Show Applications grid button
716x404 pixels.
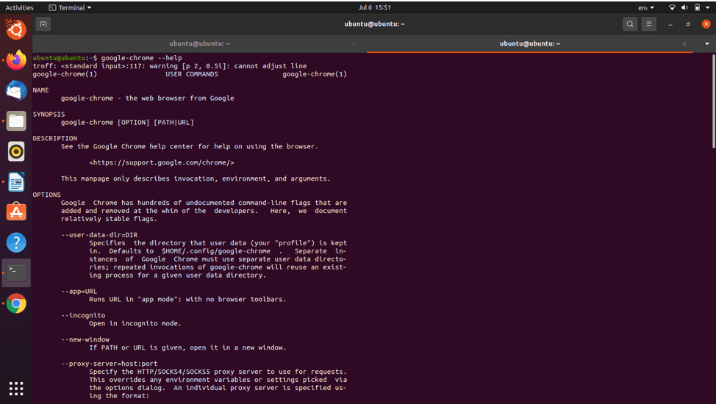pos(16,389)
